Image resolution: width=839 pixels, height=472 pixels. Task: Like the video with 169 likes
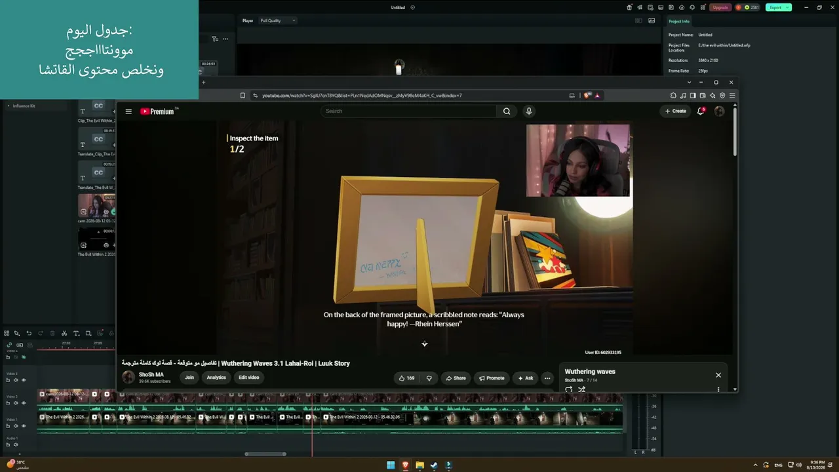[x=407, y=378]
